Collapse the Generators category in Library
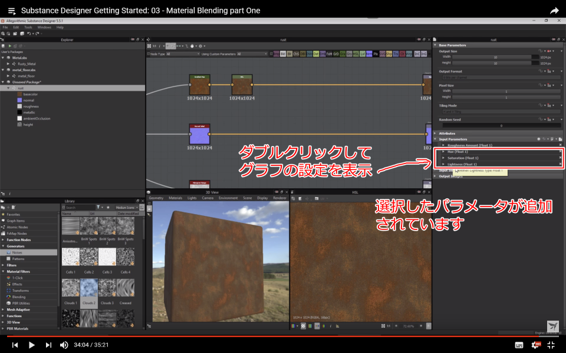566x353 pixels. click(x=4, y=247)
